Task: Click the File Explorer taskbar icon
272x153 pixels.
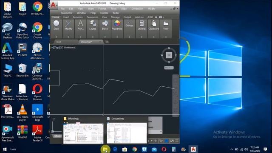Action: 105,149
